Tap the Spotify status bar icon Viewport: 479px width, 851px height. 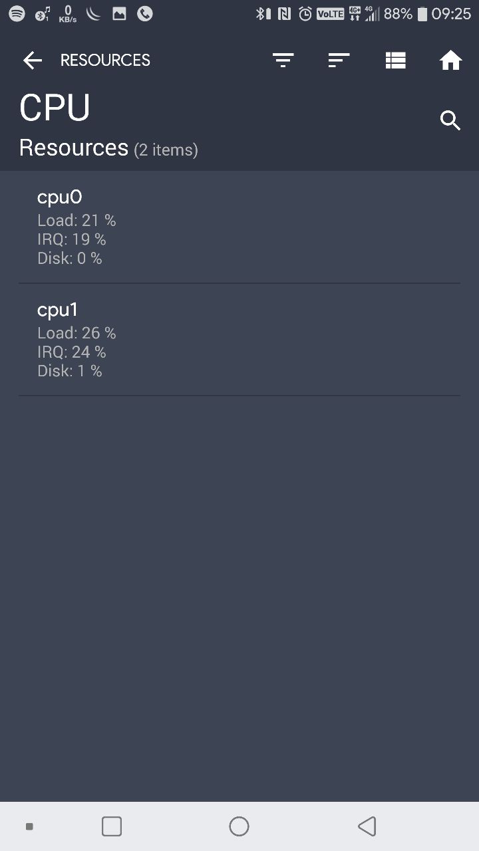tap(17, 13)
